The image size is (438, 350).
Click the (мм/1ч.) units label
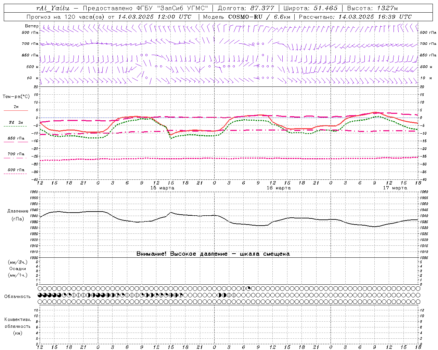pyautogui.click(x=18, y=275)
